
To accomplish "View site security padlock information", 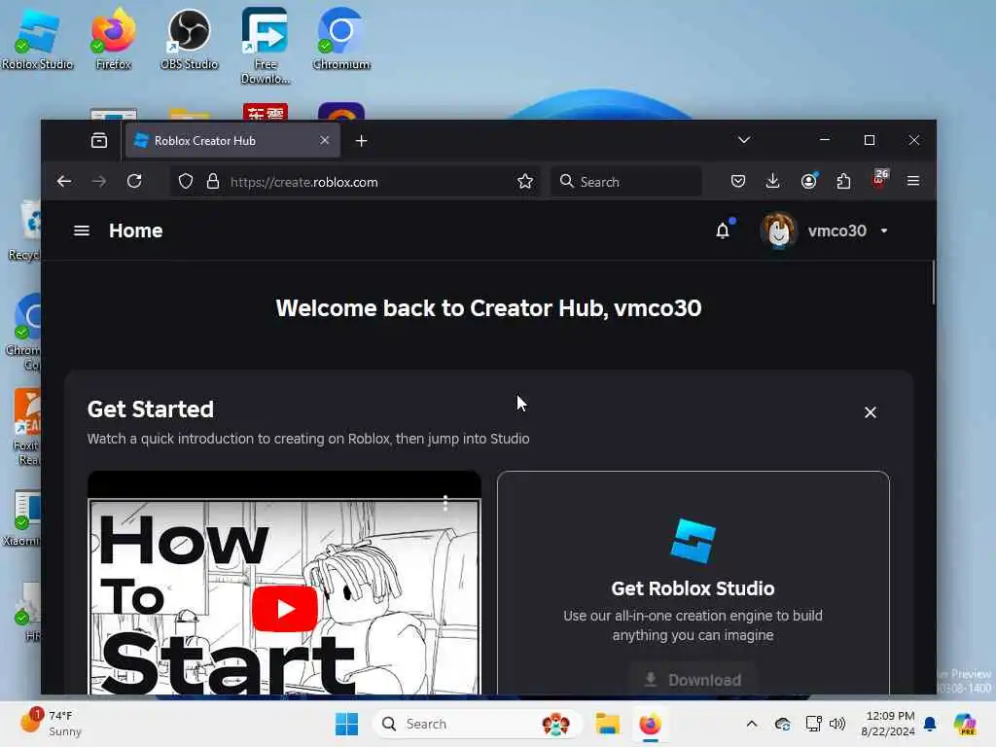I will [x=213, y=182].
